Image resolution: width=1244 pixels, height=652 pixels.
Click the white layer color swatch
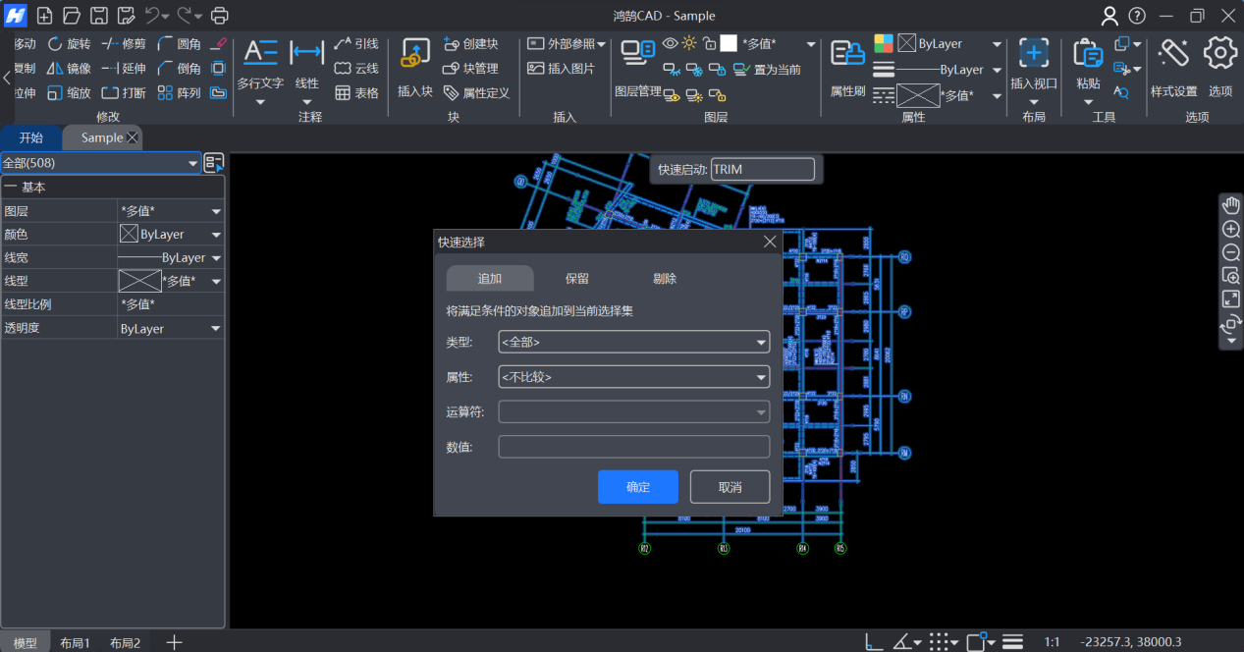click(729, 43)
